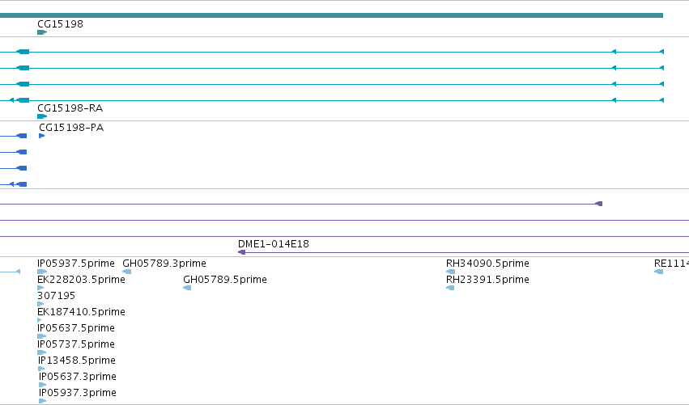Select the IP05637.3prime EST glyph

[43, 385]
